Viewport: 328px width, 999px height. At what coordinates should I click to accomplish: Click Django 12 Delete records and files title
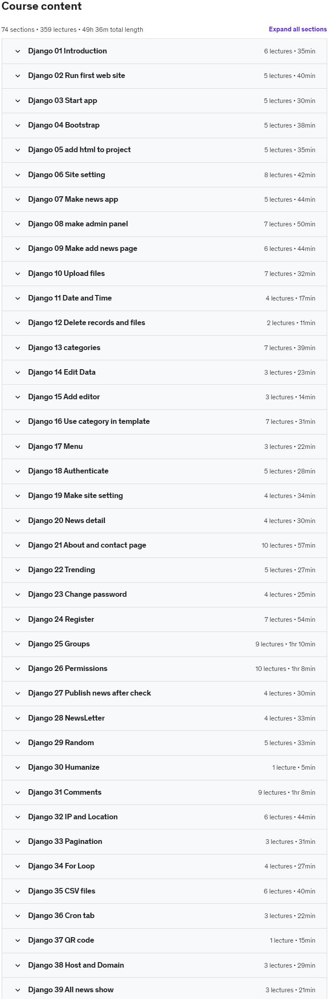[x=87, y=323]
